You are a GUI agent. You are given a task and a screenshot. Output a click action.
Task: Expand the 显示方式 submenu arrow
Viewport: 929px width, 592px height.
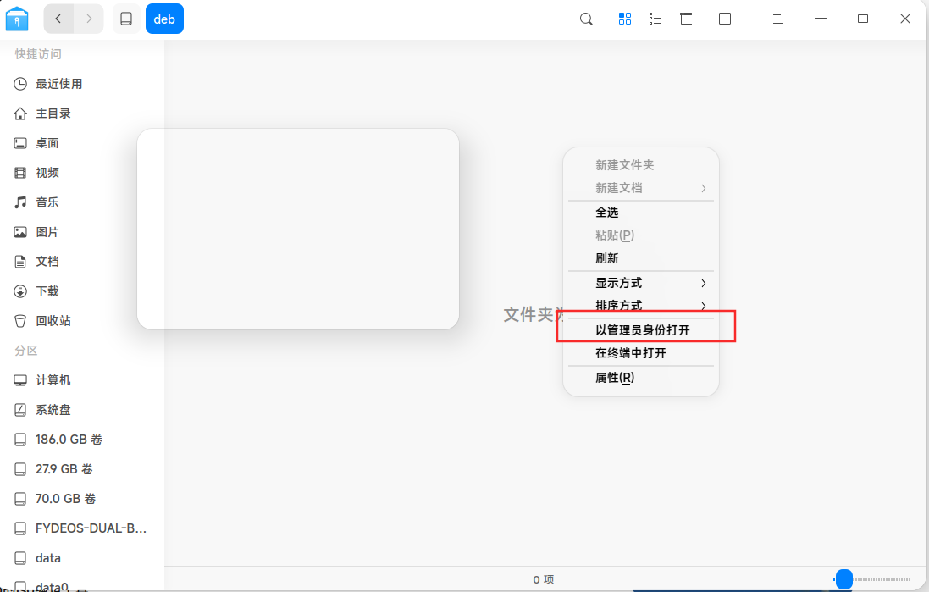tap(703, 283)
